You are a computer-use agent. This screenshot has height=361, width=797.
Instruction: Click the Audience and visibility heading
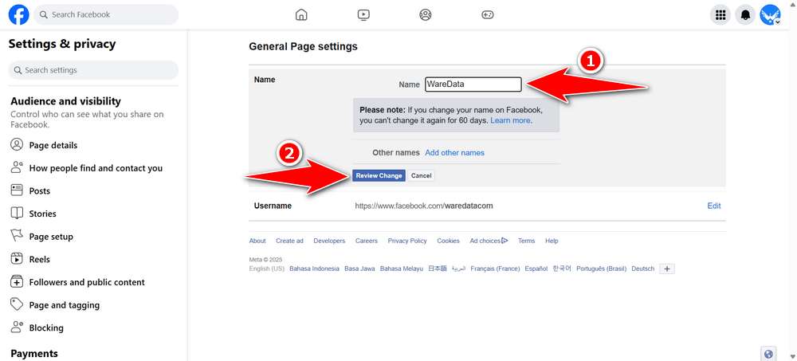coord(65,101)
